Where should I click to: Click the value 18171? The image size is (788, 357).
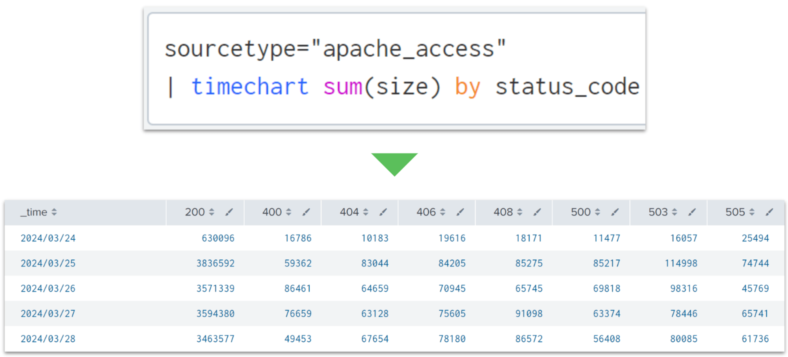tap(529, 238)
